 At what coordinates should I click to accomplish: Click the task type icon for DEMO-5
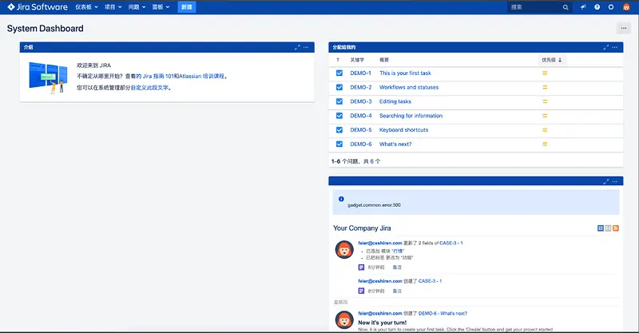(339, 130)
